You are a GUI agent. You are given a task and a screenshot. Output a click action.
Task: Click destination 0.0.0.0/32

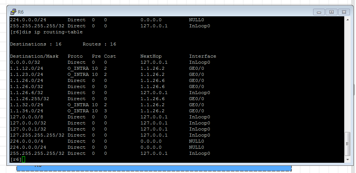25,62
